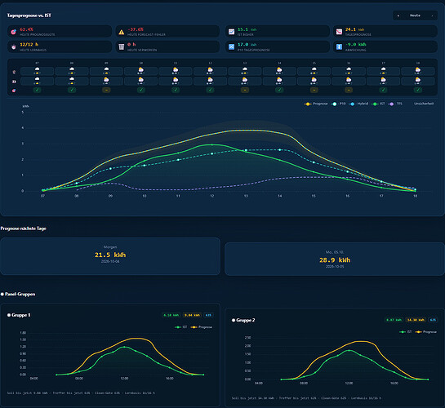Click first row icon left of weather strip

click(x=14, y=72)
